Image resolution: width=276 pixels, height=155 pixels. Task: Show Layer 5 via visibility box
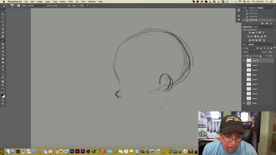[244, 84]
